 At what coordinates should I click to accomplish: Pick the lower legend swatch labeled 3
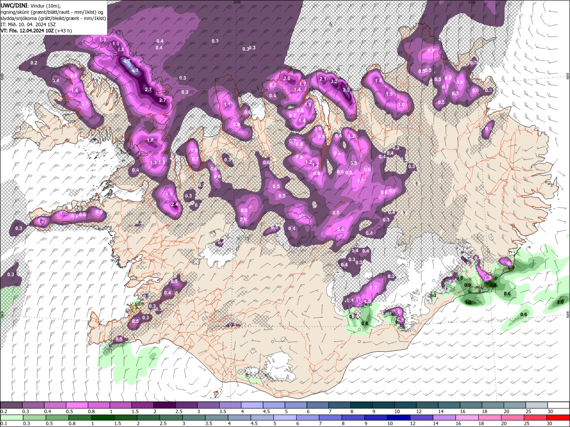(x=194, y=418)
